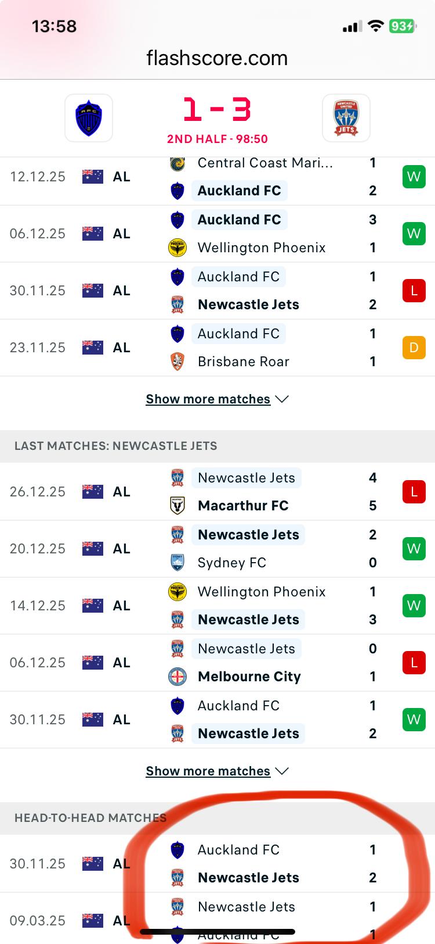Open the flashscore.com address bar
The image size is (435, 944).
(x=217, y=58)
